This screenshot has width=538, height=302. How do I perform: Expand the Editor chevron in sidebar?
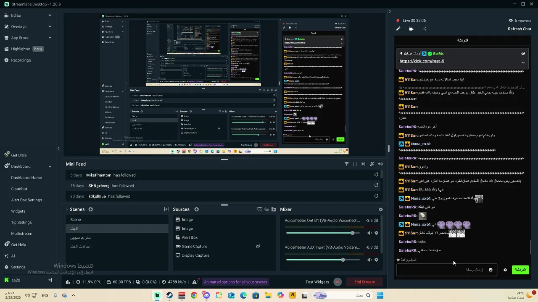tap(50, 16)
